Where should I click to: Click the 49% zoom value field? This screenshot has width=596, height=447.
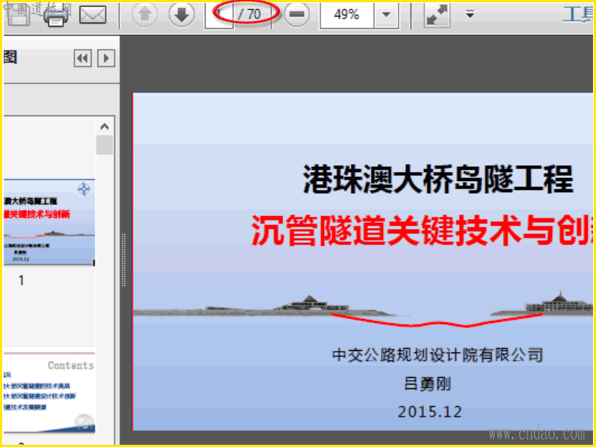click(347, 14)
